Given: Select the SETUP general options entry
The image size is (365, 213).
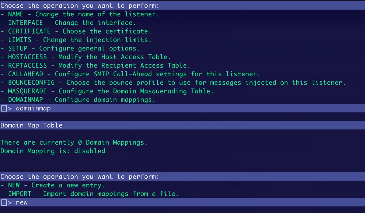Looking at the screenshot, I should coord(70,49).
